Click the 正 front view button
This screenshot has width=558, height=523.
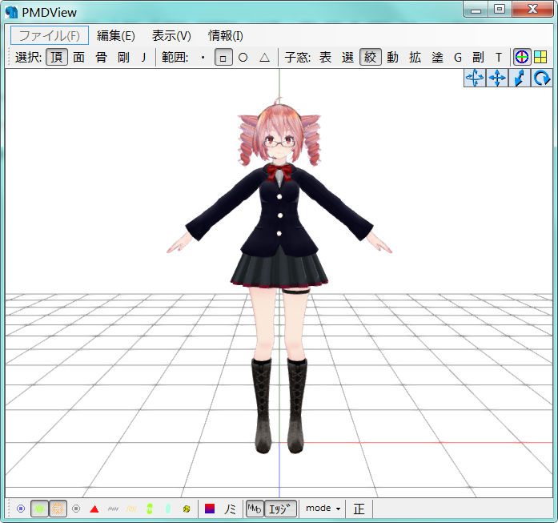pyautogui.click(x=359, y=509)
